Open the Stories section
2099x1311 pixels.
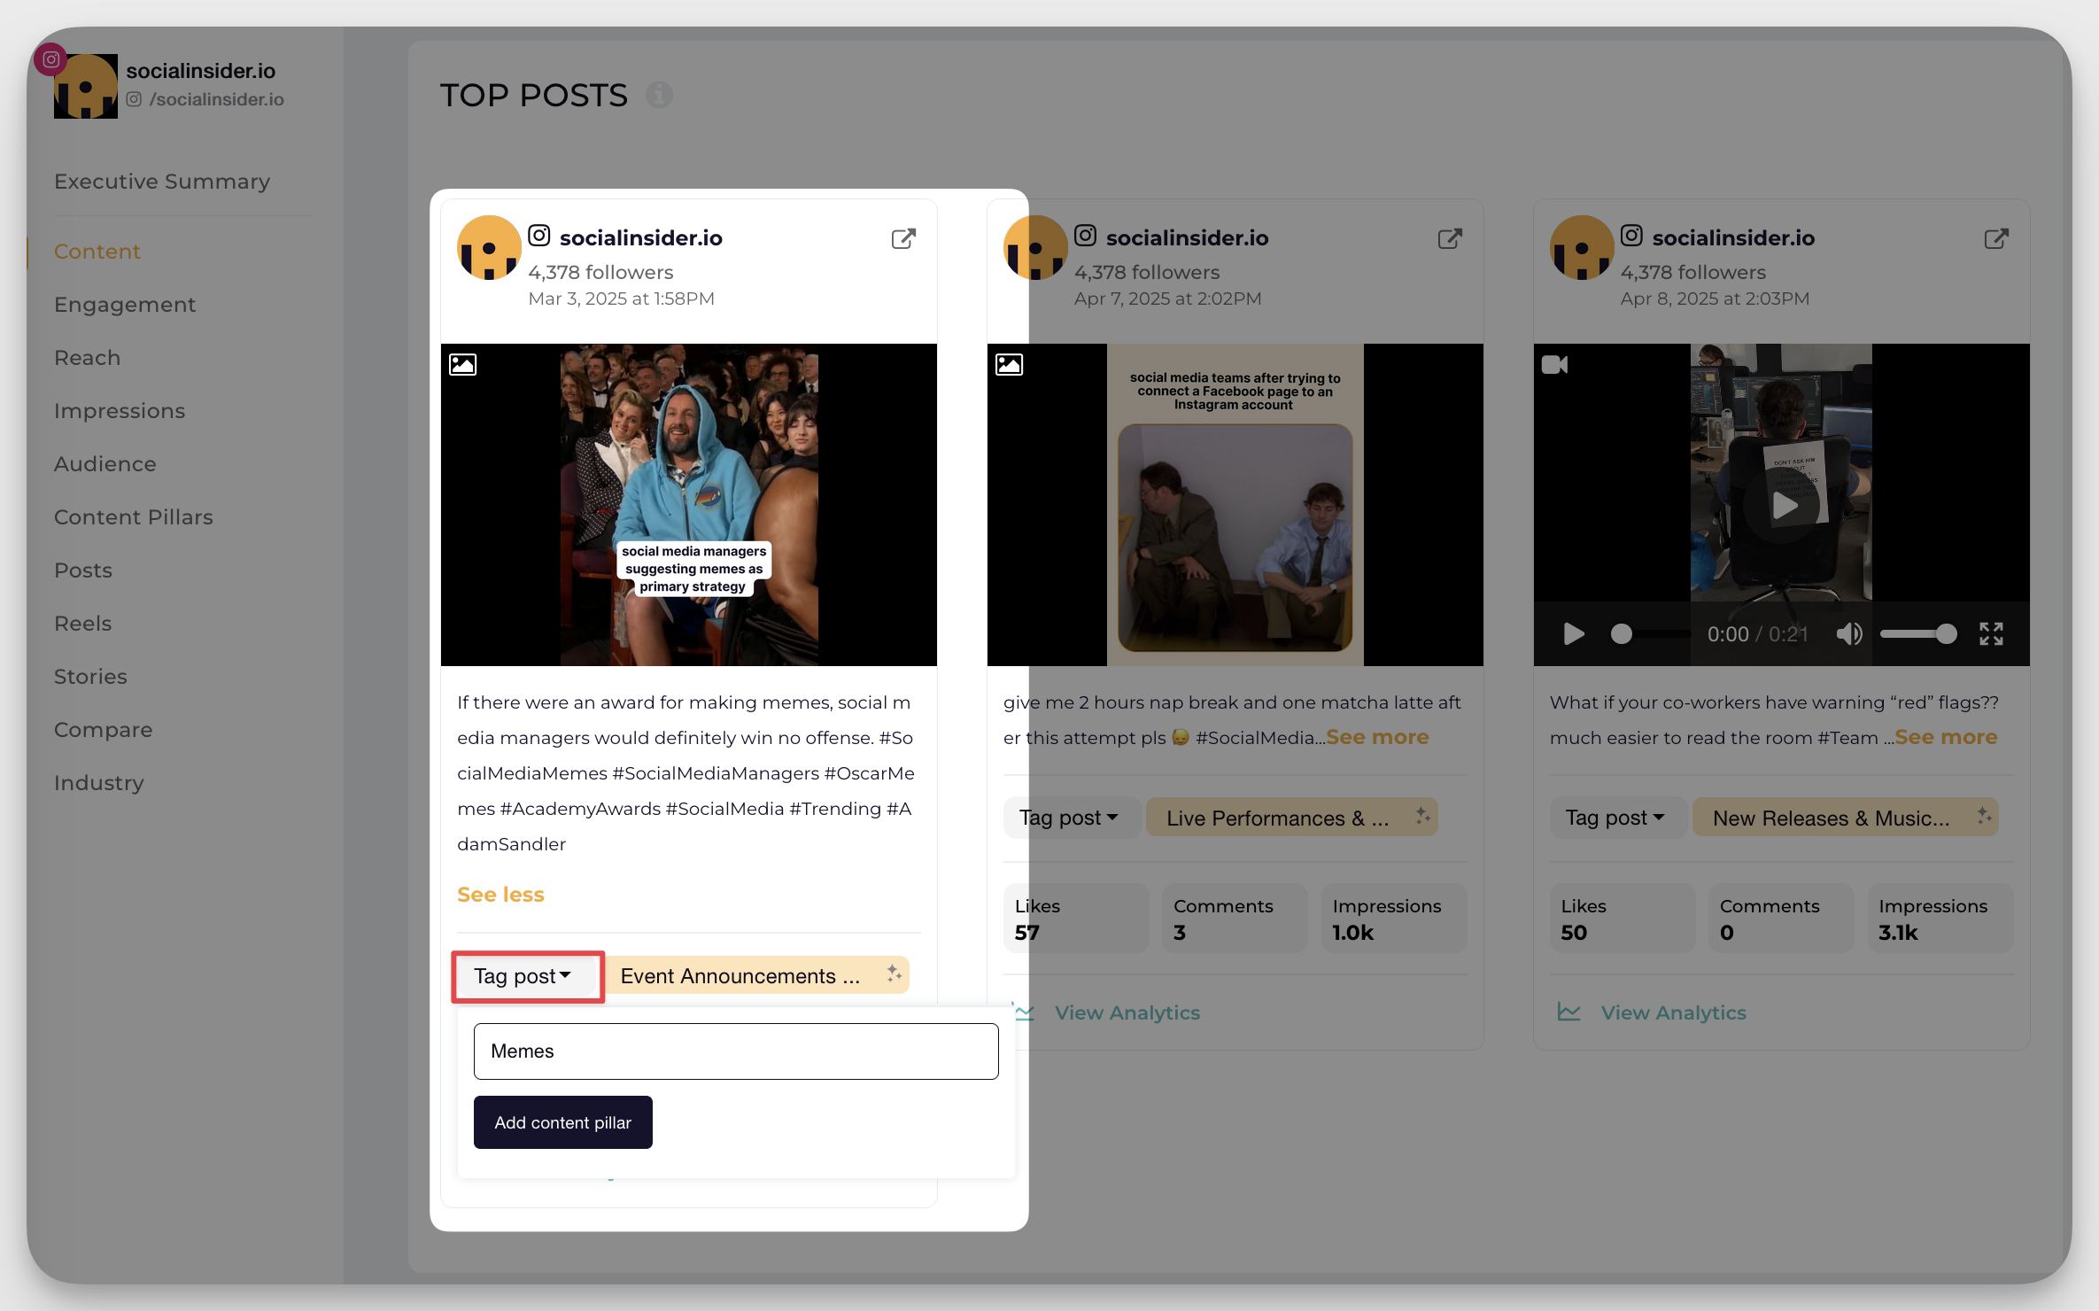90,677
